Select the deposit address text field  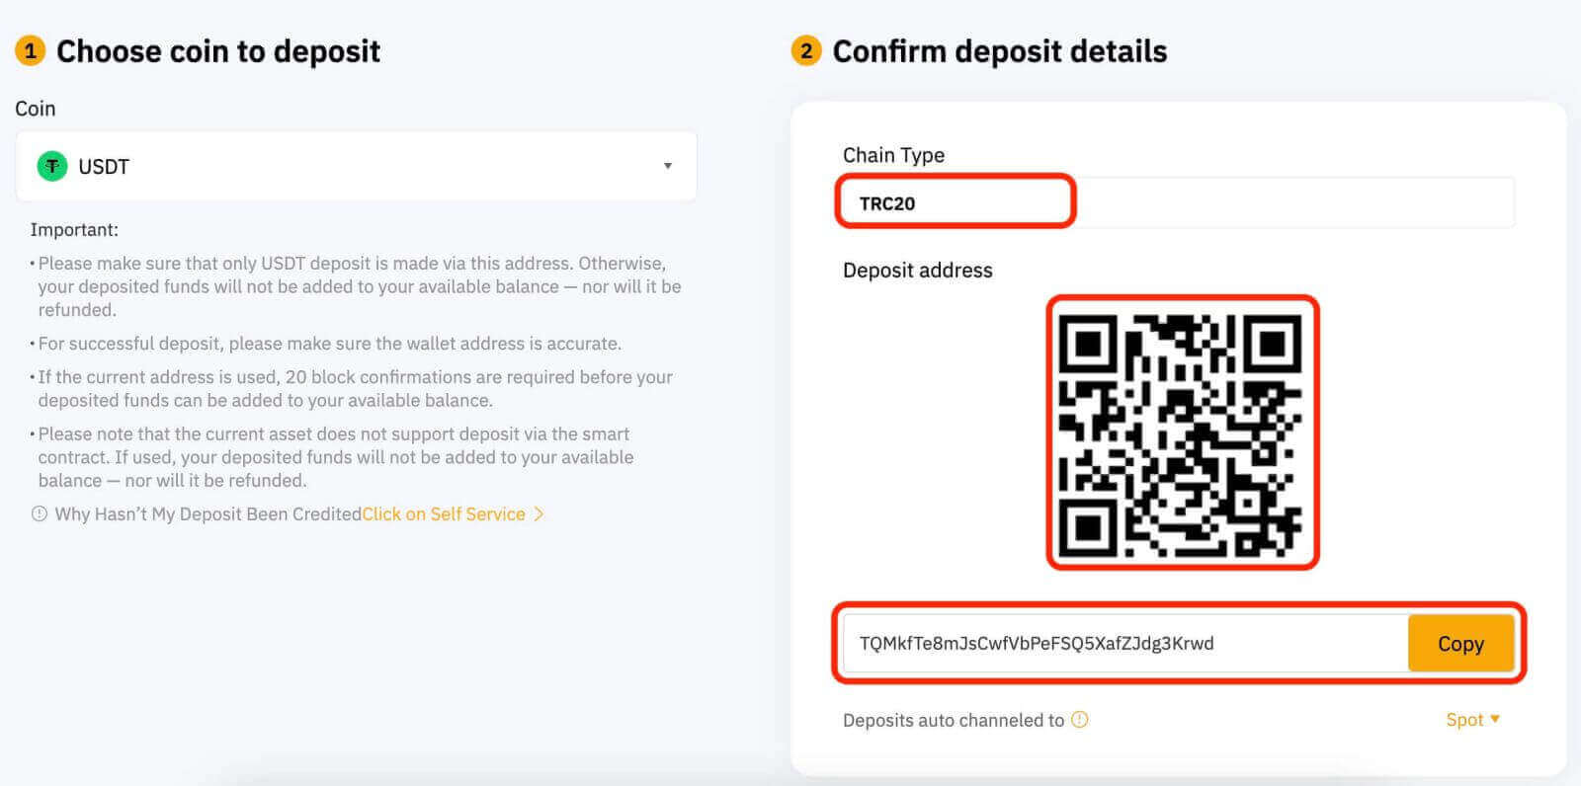(x=1087, y=643)
